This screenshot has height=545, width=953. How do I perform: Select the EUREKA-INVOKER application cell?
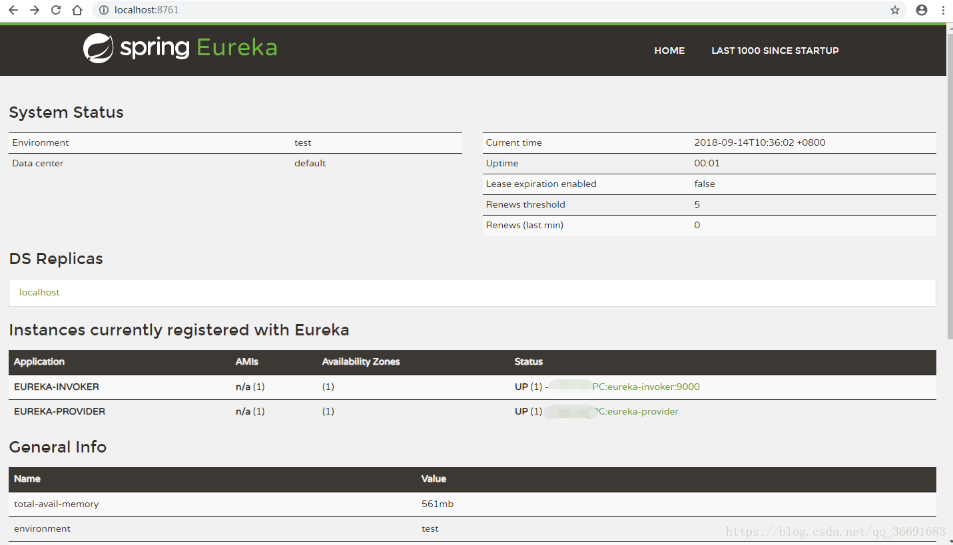pyautogui.click(x=57, y=387)
